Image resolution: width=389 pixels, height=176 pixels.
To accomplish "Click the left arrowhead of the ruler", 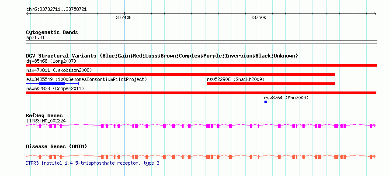I will coord(28,14).
